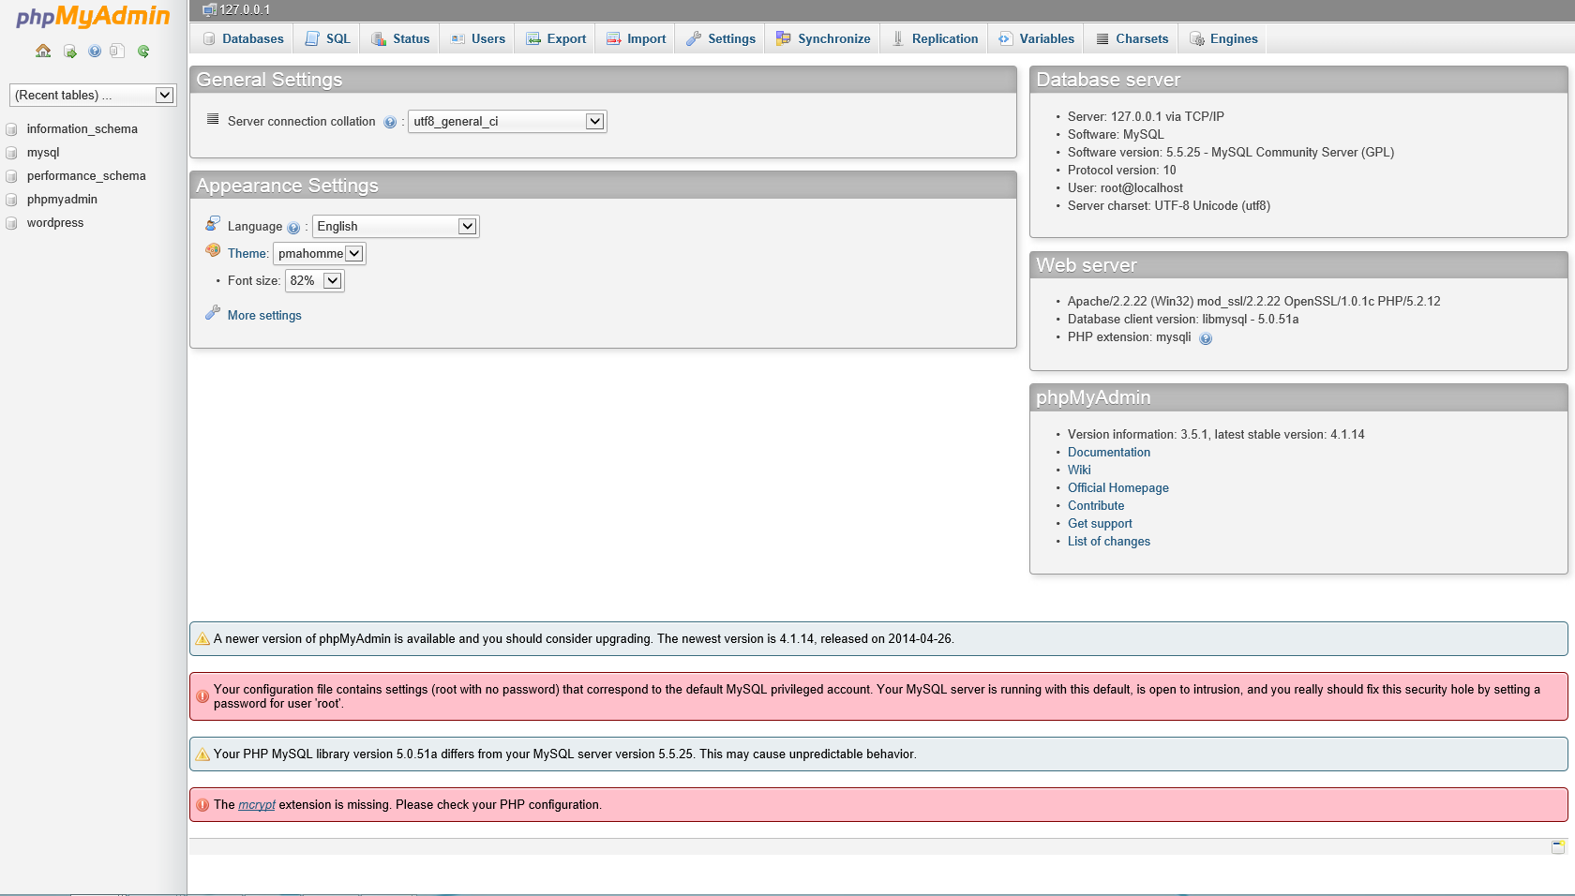Open the Variables tab

coord(1037,38)
